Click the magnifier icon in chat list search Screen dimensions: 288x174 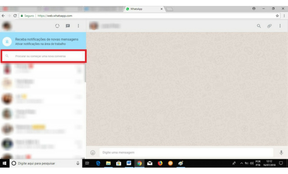click(x=7, y=56)
